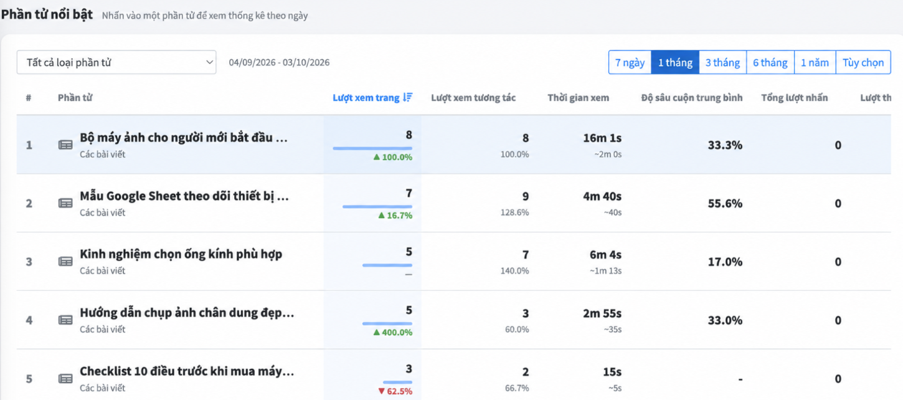The width and height of the screenshot is (903, 400).
Task: Click the "6m 4s" view time value
Action: [605, 254]
